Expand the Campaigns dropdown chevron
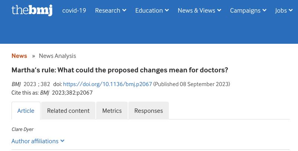 (264, 10)
